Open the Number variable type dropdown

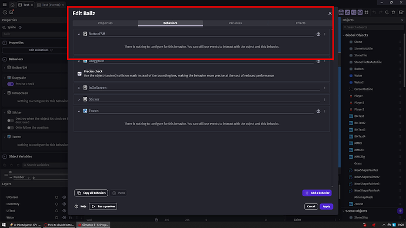click(x=22, y=177)
